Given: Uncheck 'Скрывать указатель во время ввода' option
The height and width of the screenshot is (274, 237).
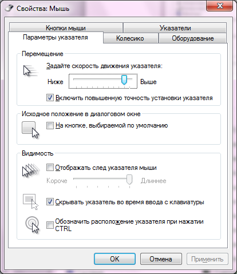Looking at the screenshot, I should tap(50, 202).
